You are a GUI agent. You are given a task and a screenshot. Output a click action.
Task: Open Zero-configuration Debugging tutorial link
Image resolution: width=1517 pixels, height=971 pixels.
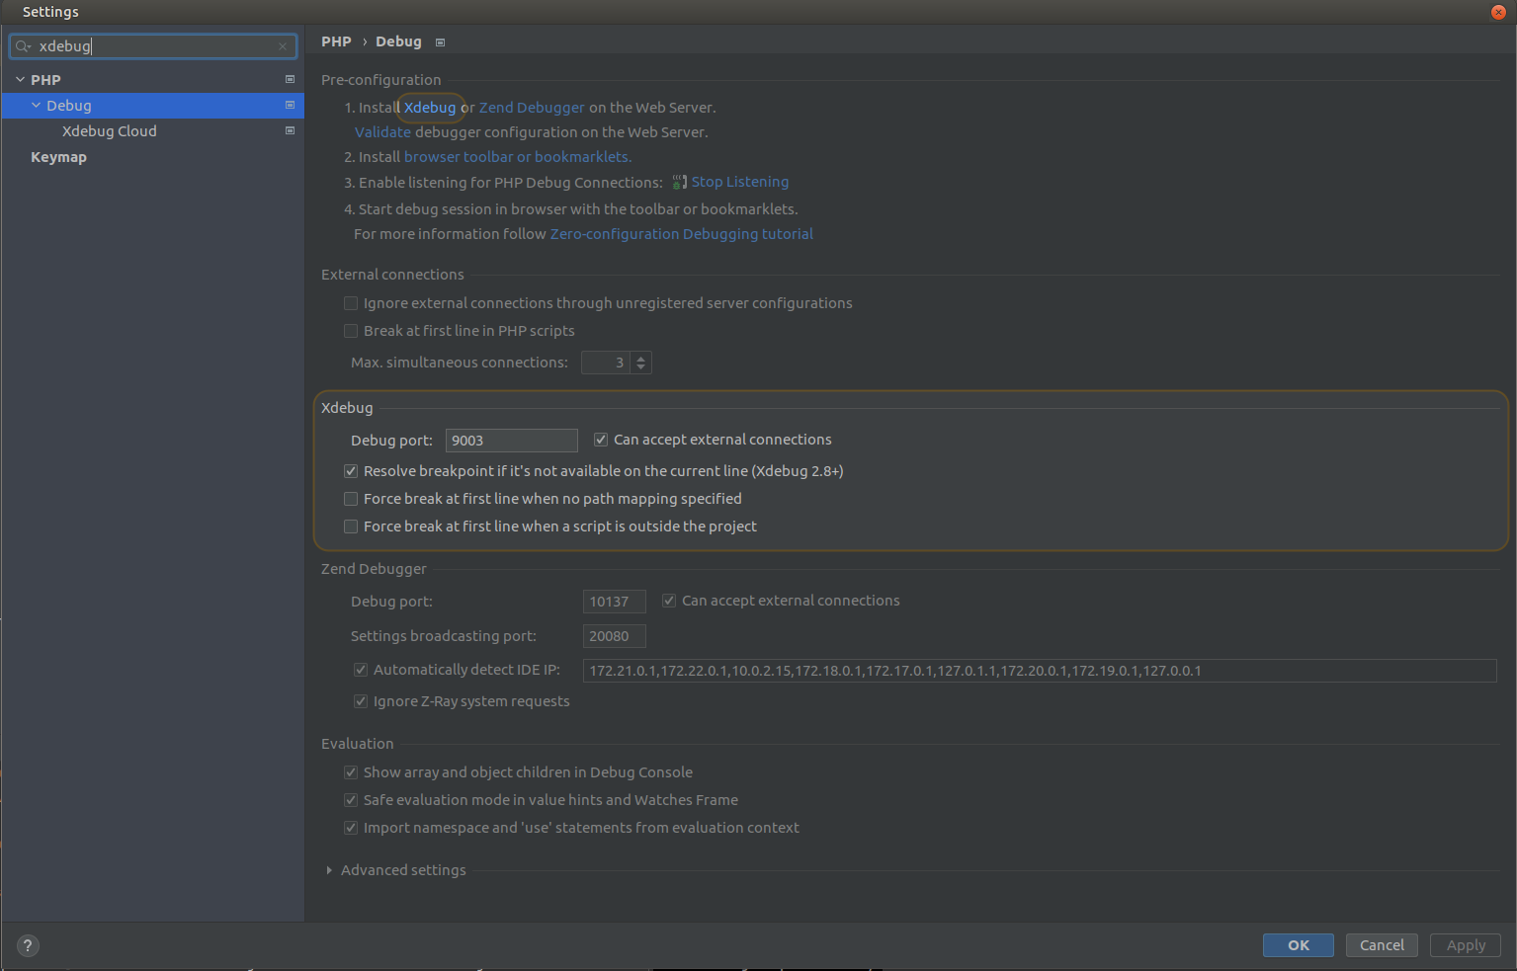pos(682,234)
